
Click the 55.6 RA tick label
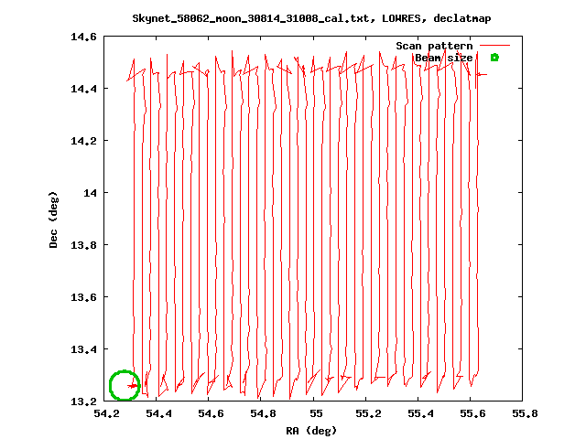[x=472, y=413]
